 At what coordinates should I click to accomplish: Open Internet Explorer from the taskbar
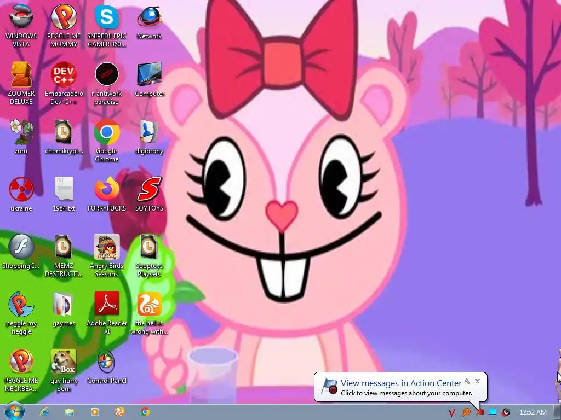point(44,412)
